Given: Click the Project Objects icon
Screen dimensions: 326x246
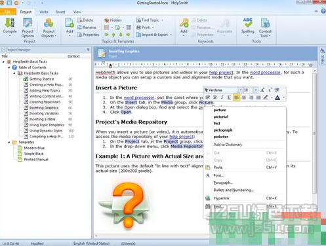Looking at the screenshot, I should pyautogui.click(x=49, y=23).
